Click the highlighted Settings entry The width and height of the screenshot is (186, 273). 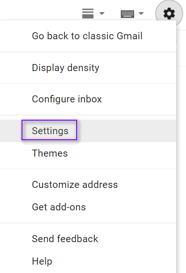pos(50,131)
